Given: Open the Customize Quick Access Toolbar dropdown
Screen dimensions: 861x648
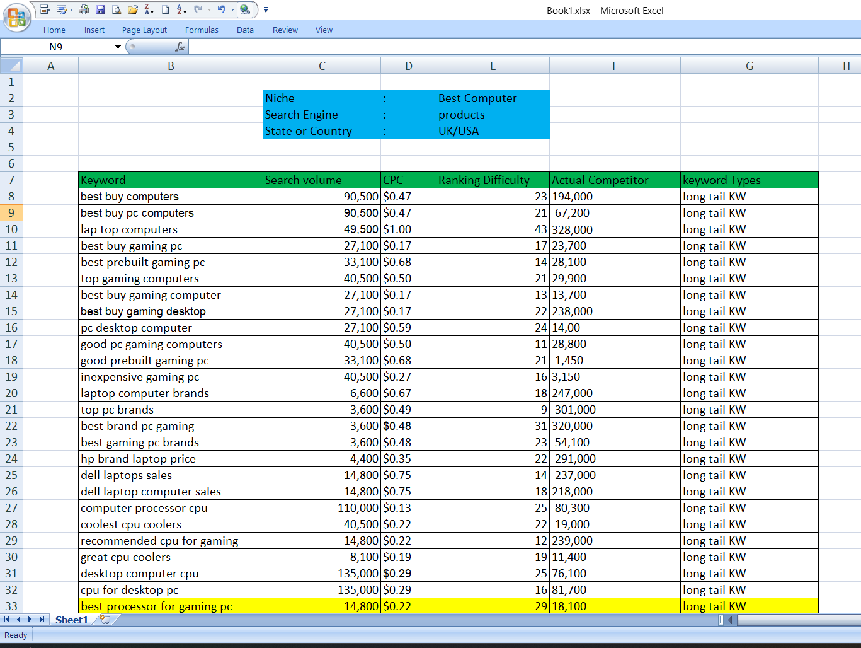Looking at the screenshot, I should point(265,11).
